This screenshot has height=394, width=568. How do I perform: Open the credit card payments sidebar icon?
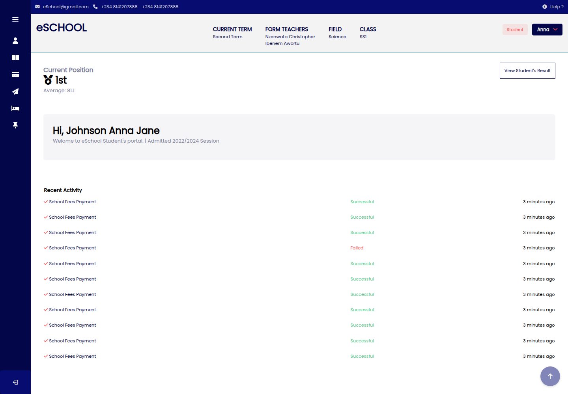[15, 74]
